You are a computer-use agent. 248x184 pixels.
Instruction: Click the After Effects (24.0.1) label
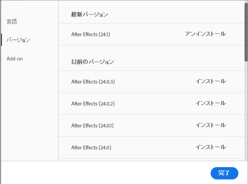point(93,125)
